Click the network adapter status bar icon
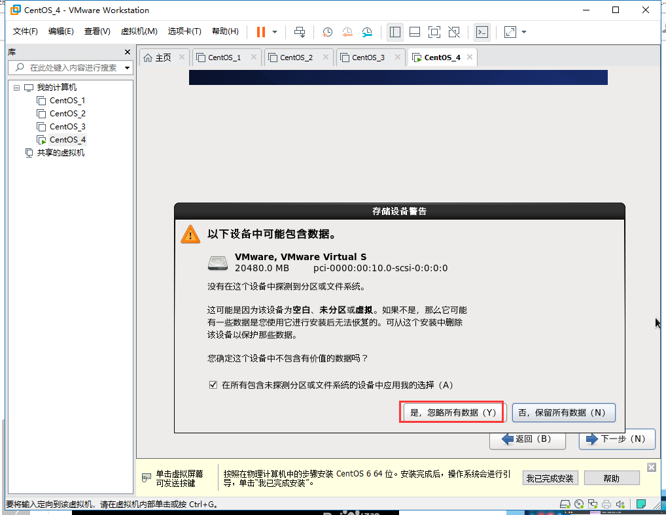 (x=593, y=505)
